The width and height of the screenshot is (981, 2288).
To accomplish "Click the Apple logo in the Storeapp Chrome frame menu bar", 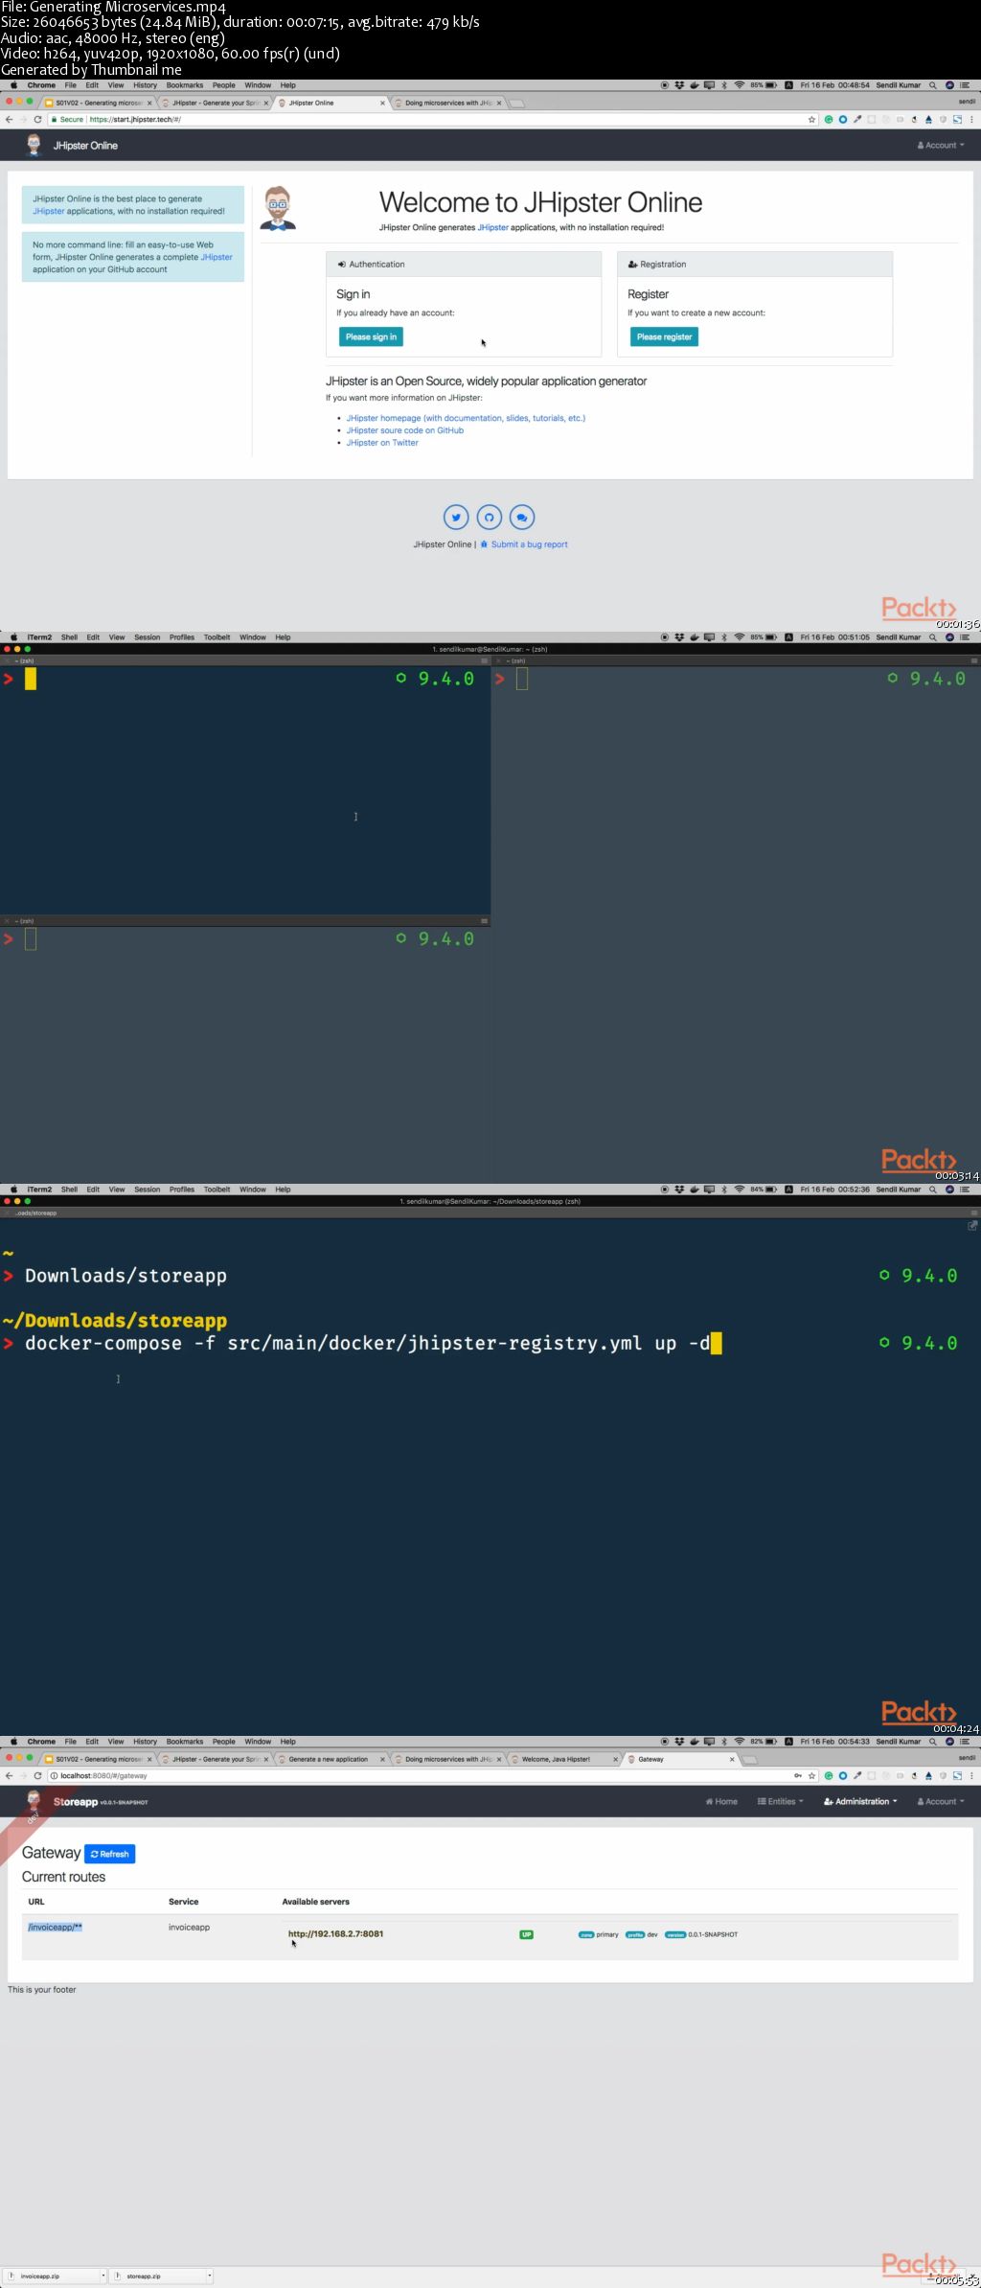I will (x=13, y=1742).
